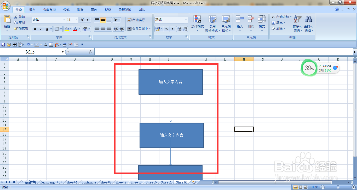Toggle bottom vertical alignment
The image size is (357, 190).
(109, 20)
